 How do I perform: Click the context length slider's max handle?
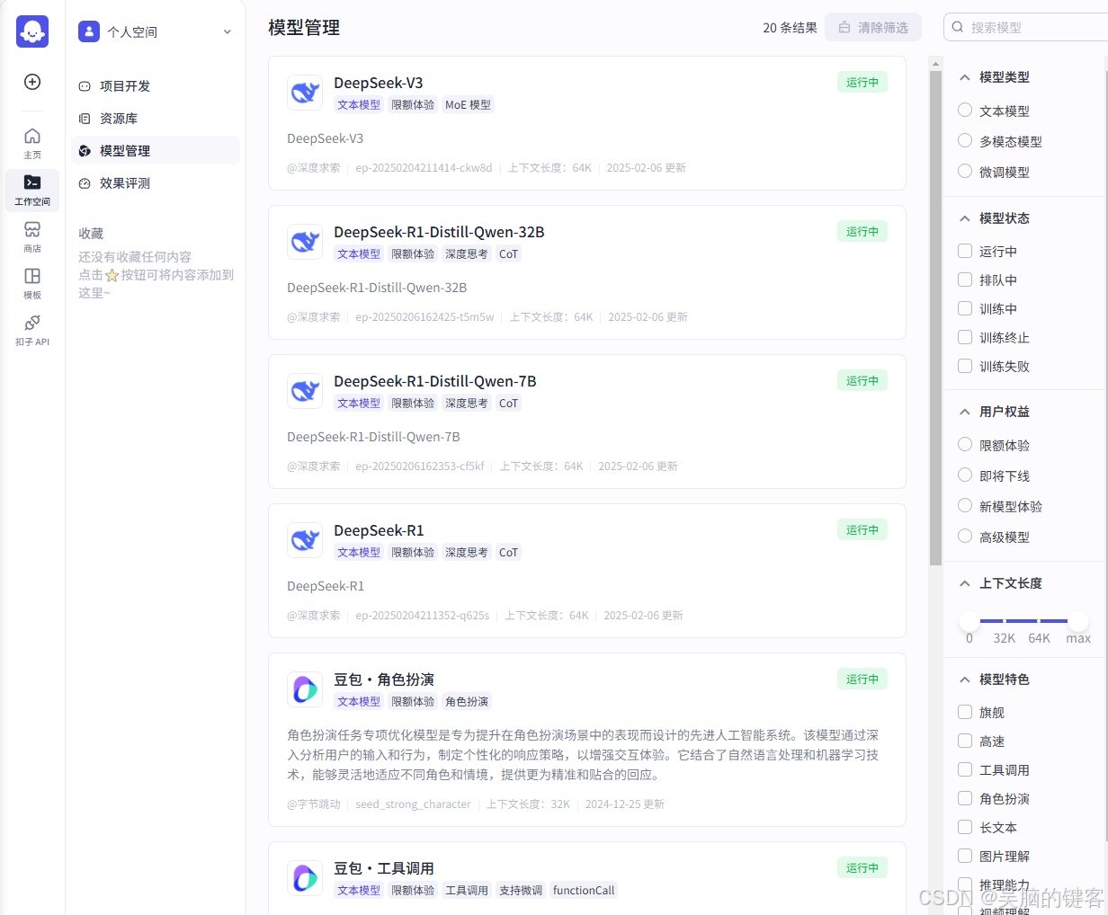click(x=1078, y=620)
